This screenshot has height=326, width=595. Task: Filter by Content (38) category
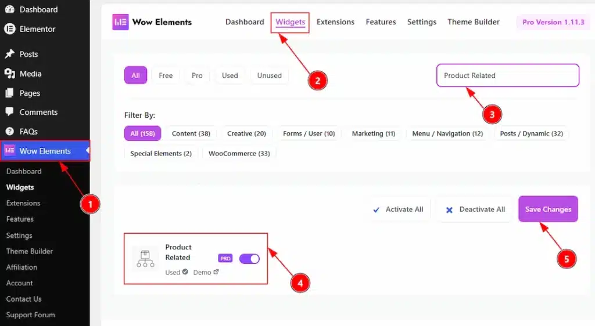pyautogui.click(x=191, y=133)
